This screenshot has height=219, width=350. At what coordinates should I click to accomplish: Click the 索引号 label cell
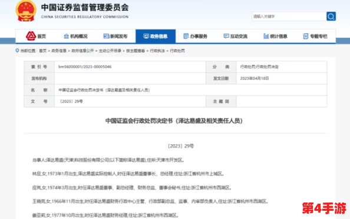click(x=39, y=67)
